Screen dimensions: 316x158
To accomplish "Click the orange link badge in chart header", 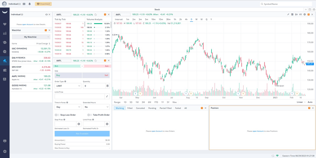I will point(309,14).
